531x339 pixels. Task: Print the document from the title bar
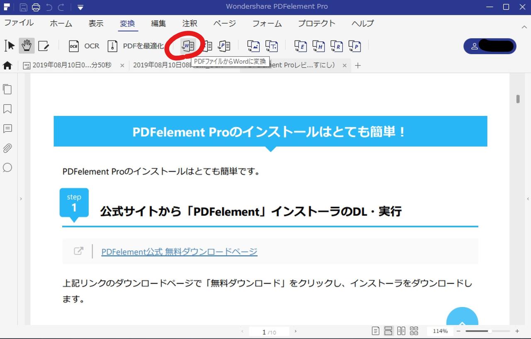coord(36,7)
